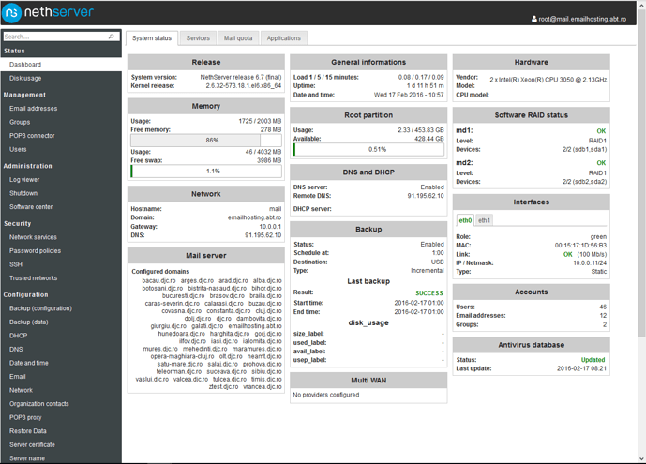646x464 pixels.
Task: Click the md1 OK status
Action: (x=601, y=131)
